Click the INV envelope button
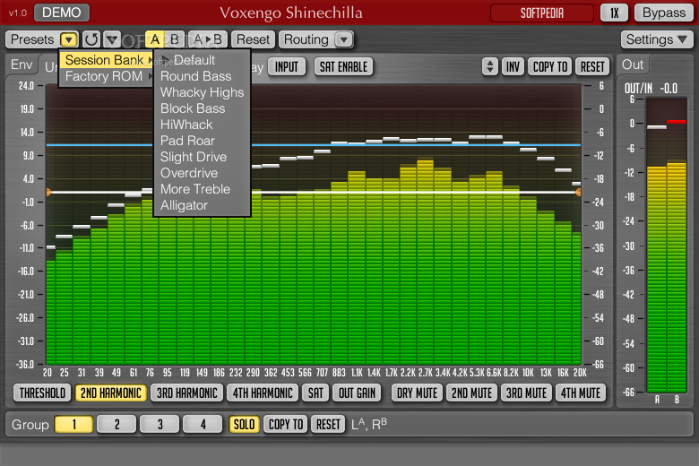This screenshot has height=466, width=699. 513,67
